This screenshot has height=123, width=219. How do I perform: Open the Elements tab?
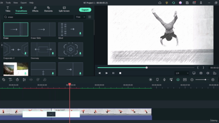(x=48, y=9)
